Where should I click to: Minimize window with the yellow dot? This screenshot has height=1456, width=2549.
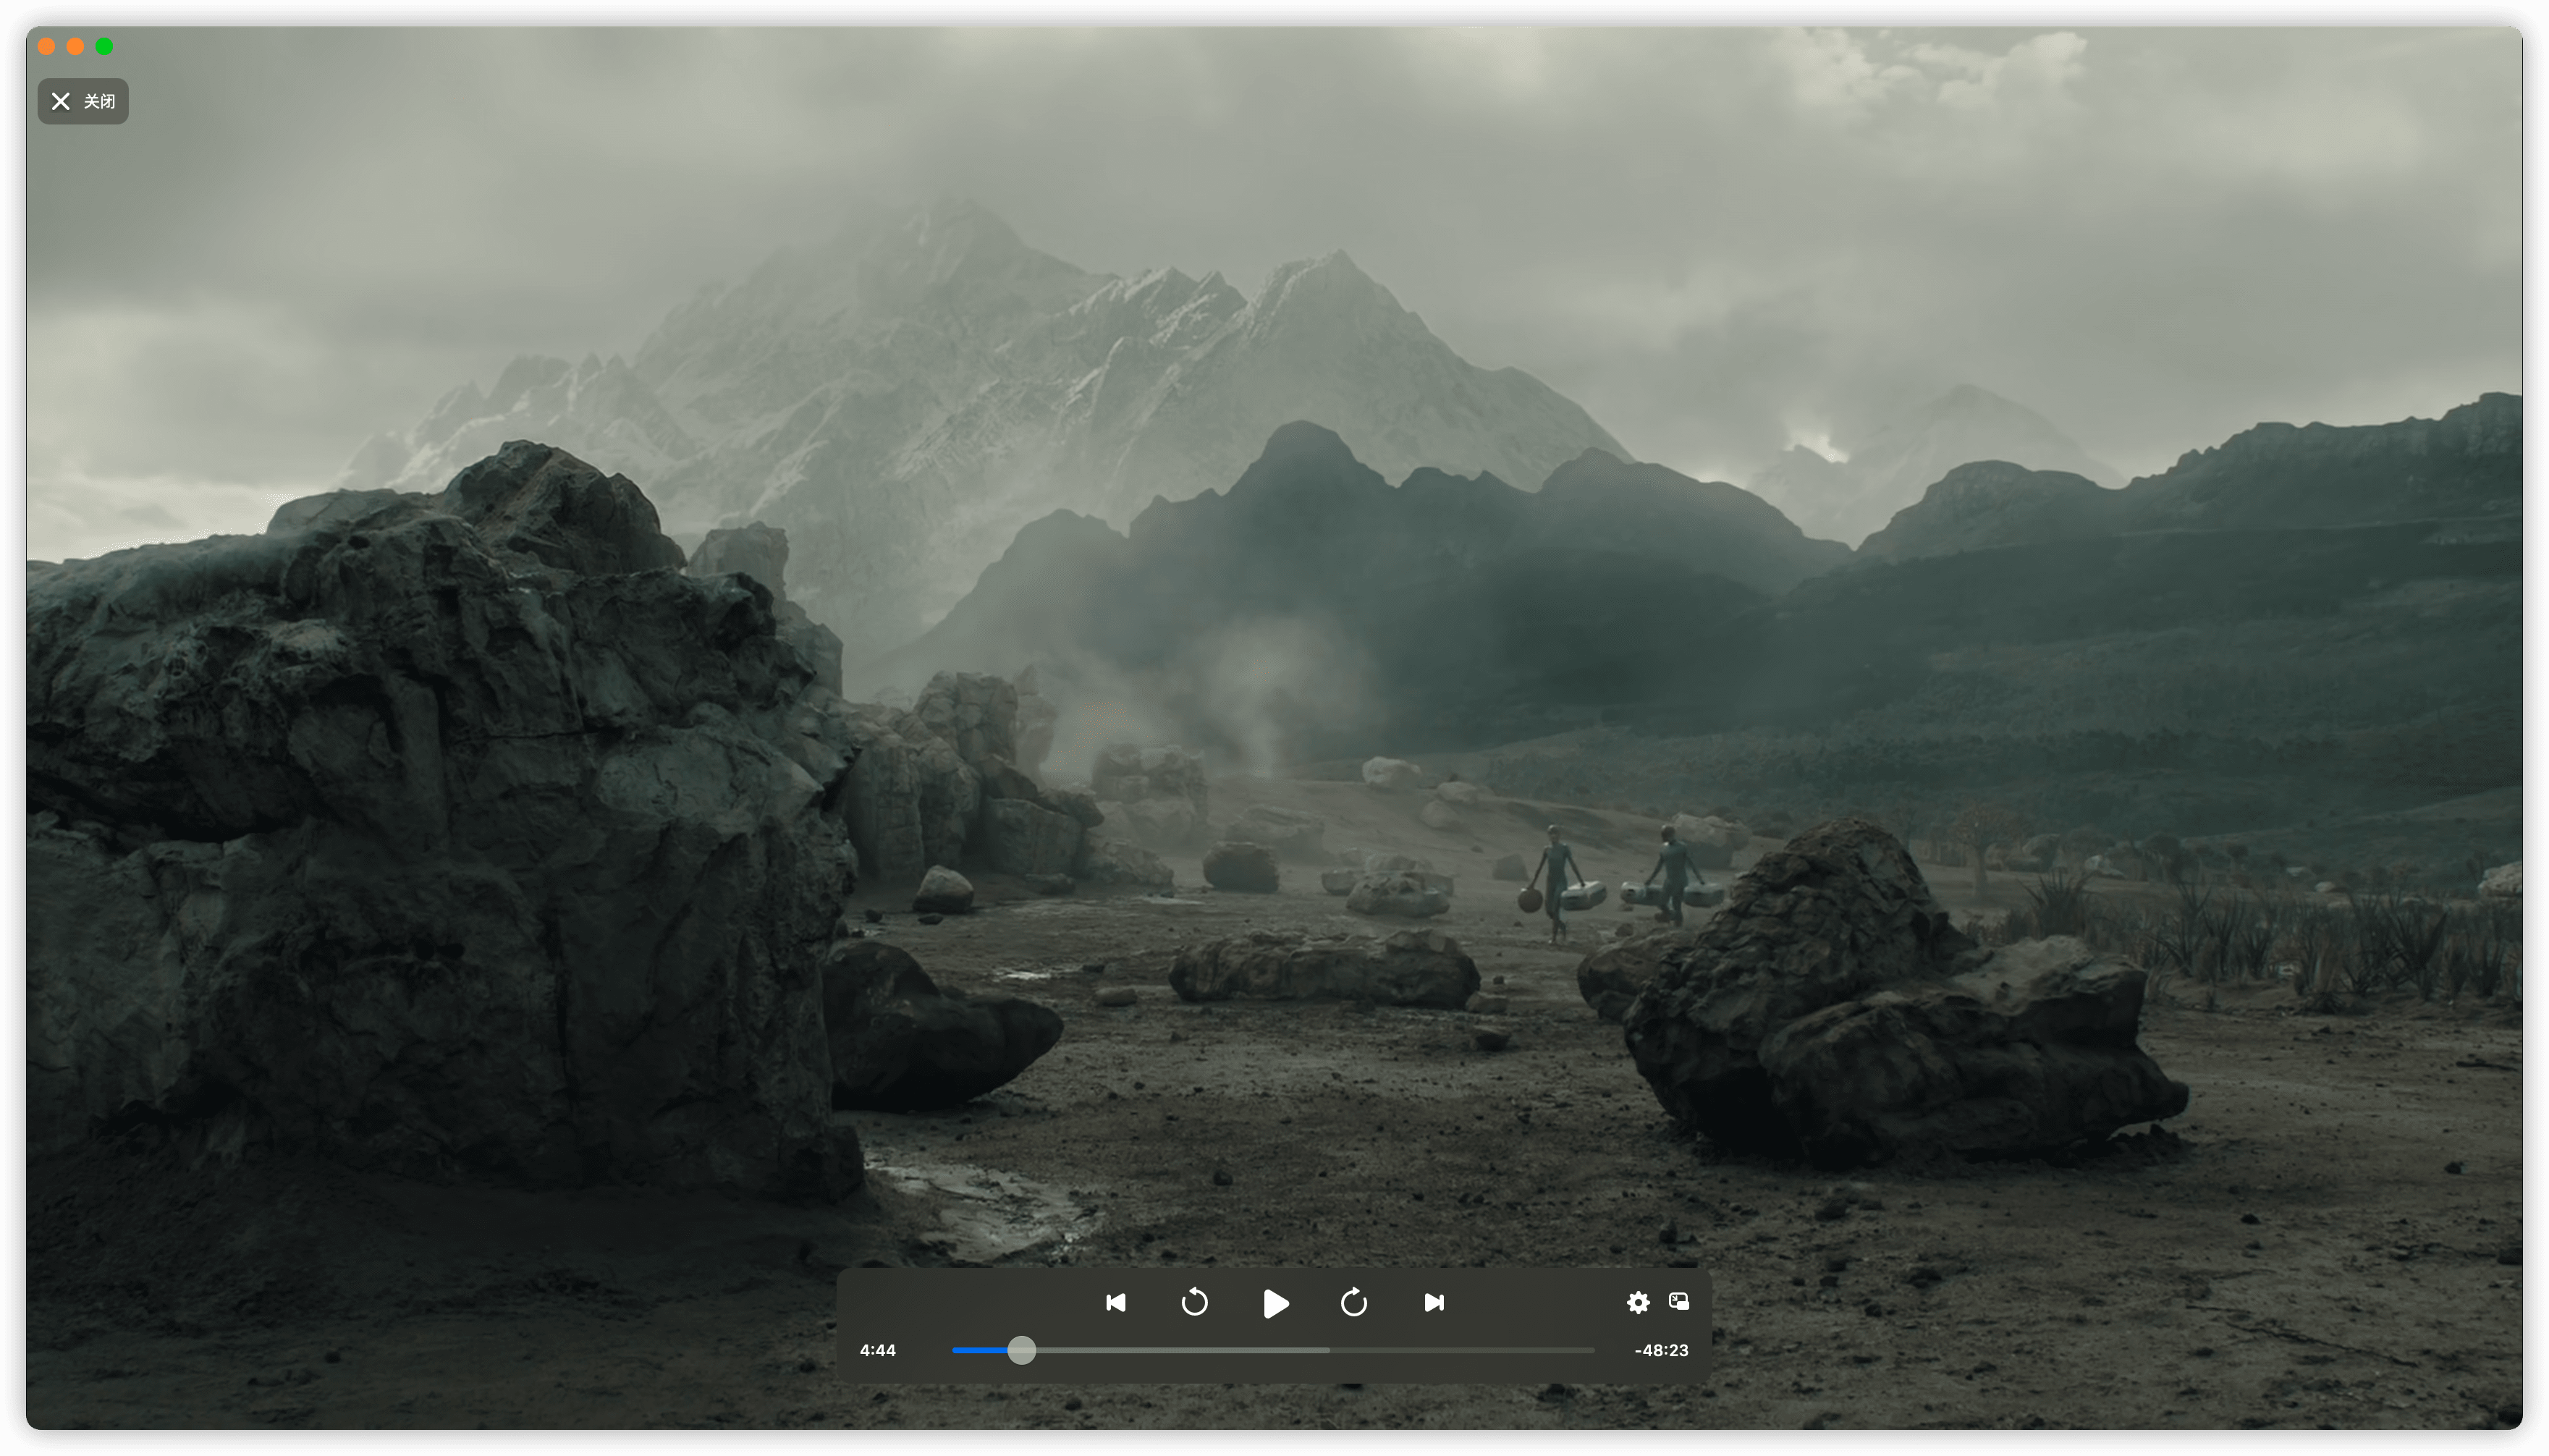coord(75,46)
